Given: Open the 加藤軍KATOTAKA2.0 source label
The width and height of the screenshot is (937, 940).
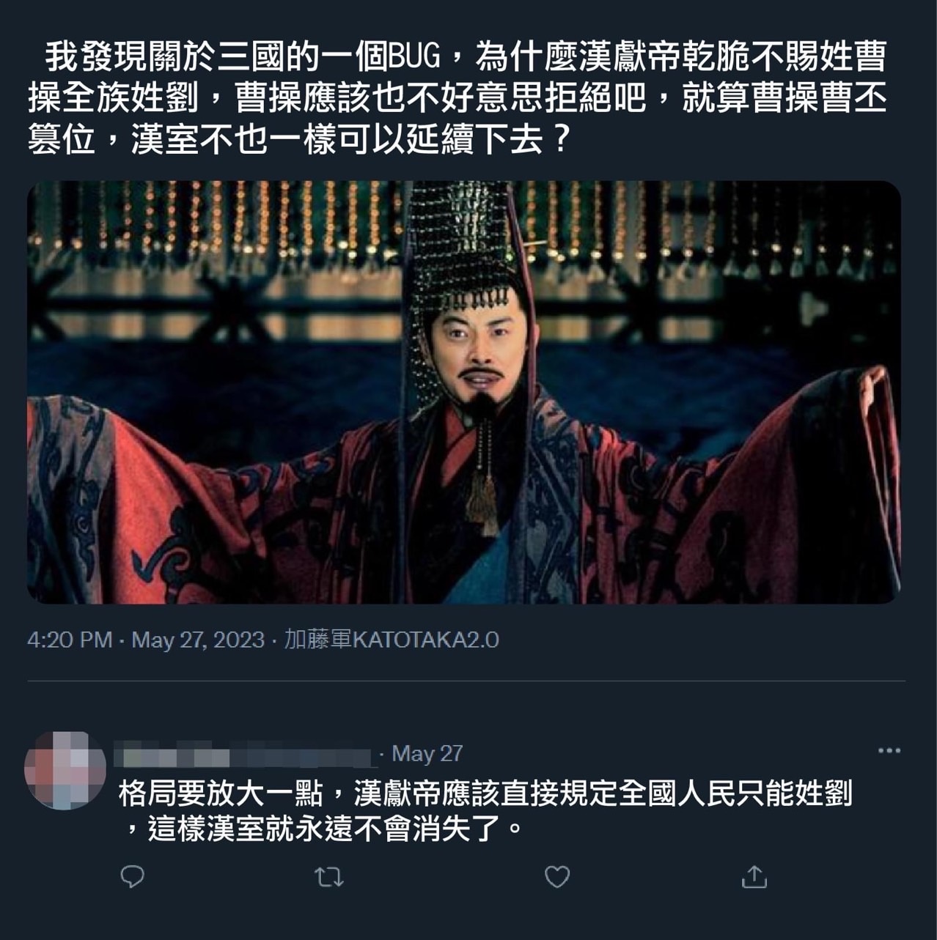Looking at the screenshot, I should tap(392, 640).
